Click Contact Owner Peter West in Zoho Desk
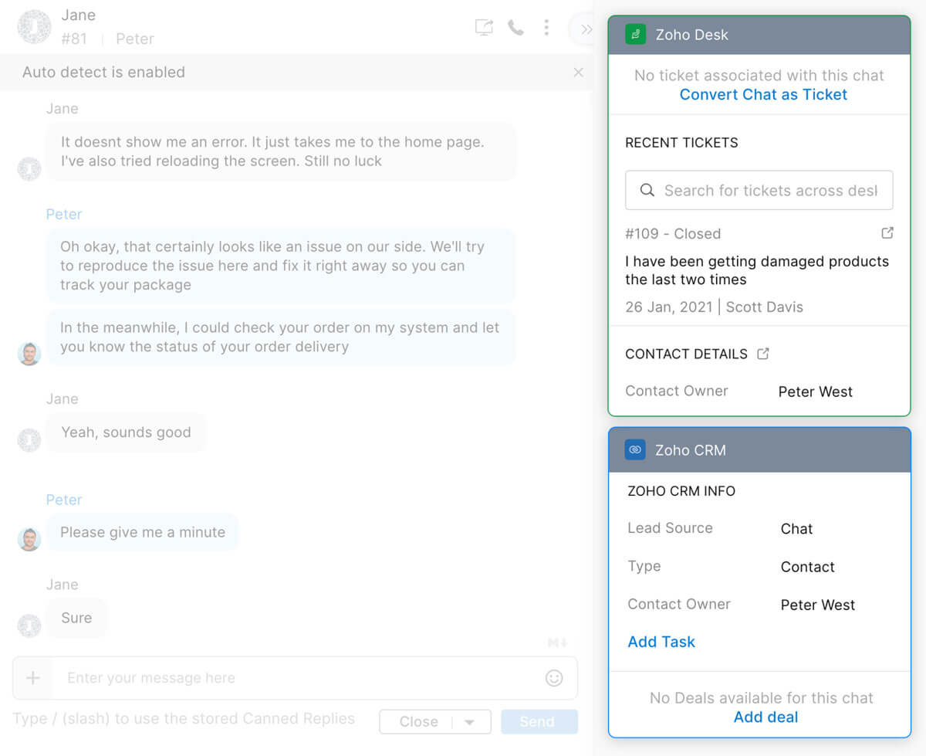 tap(815, 392)
